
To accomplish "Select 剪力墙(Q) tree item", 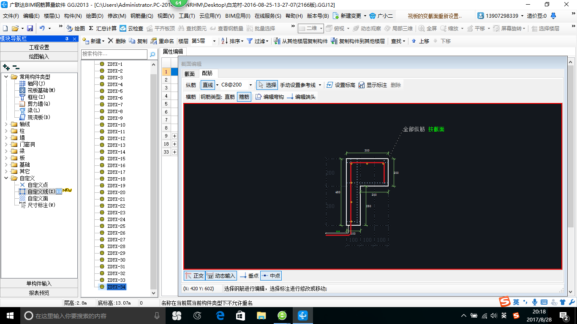I will point(39,104).
